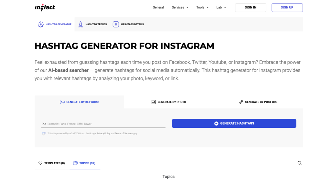Click the Templates heart icon
Image resolution: width=331 pixels, height=182 pixels.
tap(40, 163)
